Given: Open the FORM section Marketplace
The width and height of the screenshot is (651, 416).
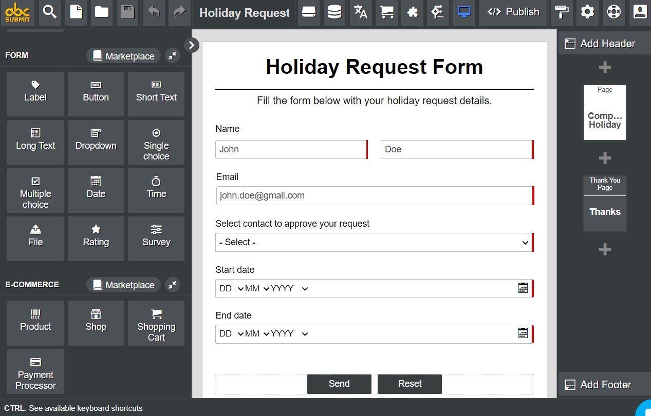Looking at the screenshot, I should click(x=124, y=56).
